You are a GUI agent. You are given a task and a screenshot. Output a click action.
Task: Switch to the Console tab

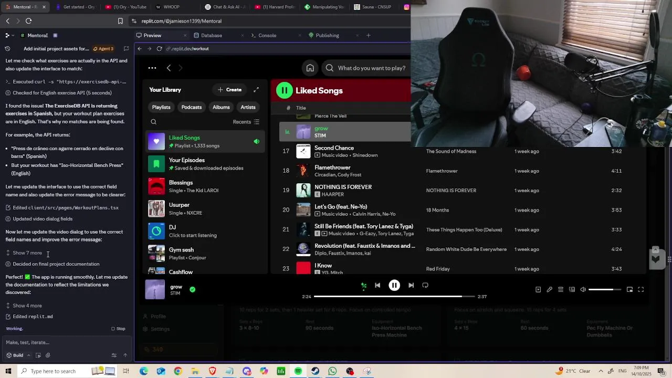point(267,35)
